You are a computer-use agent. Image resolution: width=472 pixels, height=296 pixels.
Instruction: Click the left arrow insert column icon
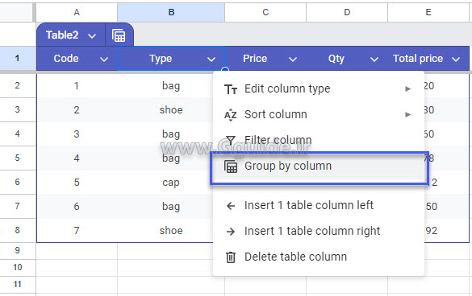click(231, 206)
